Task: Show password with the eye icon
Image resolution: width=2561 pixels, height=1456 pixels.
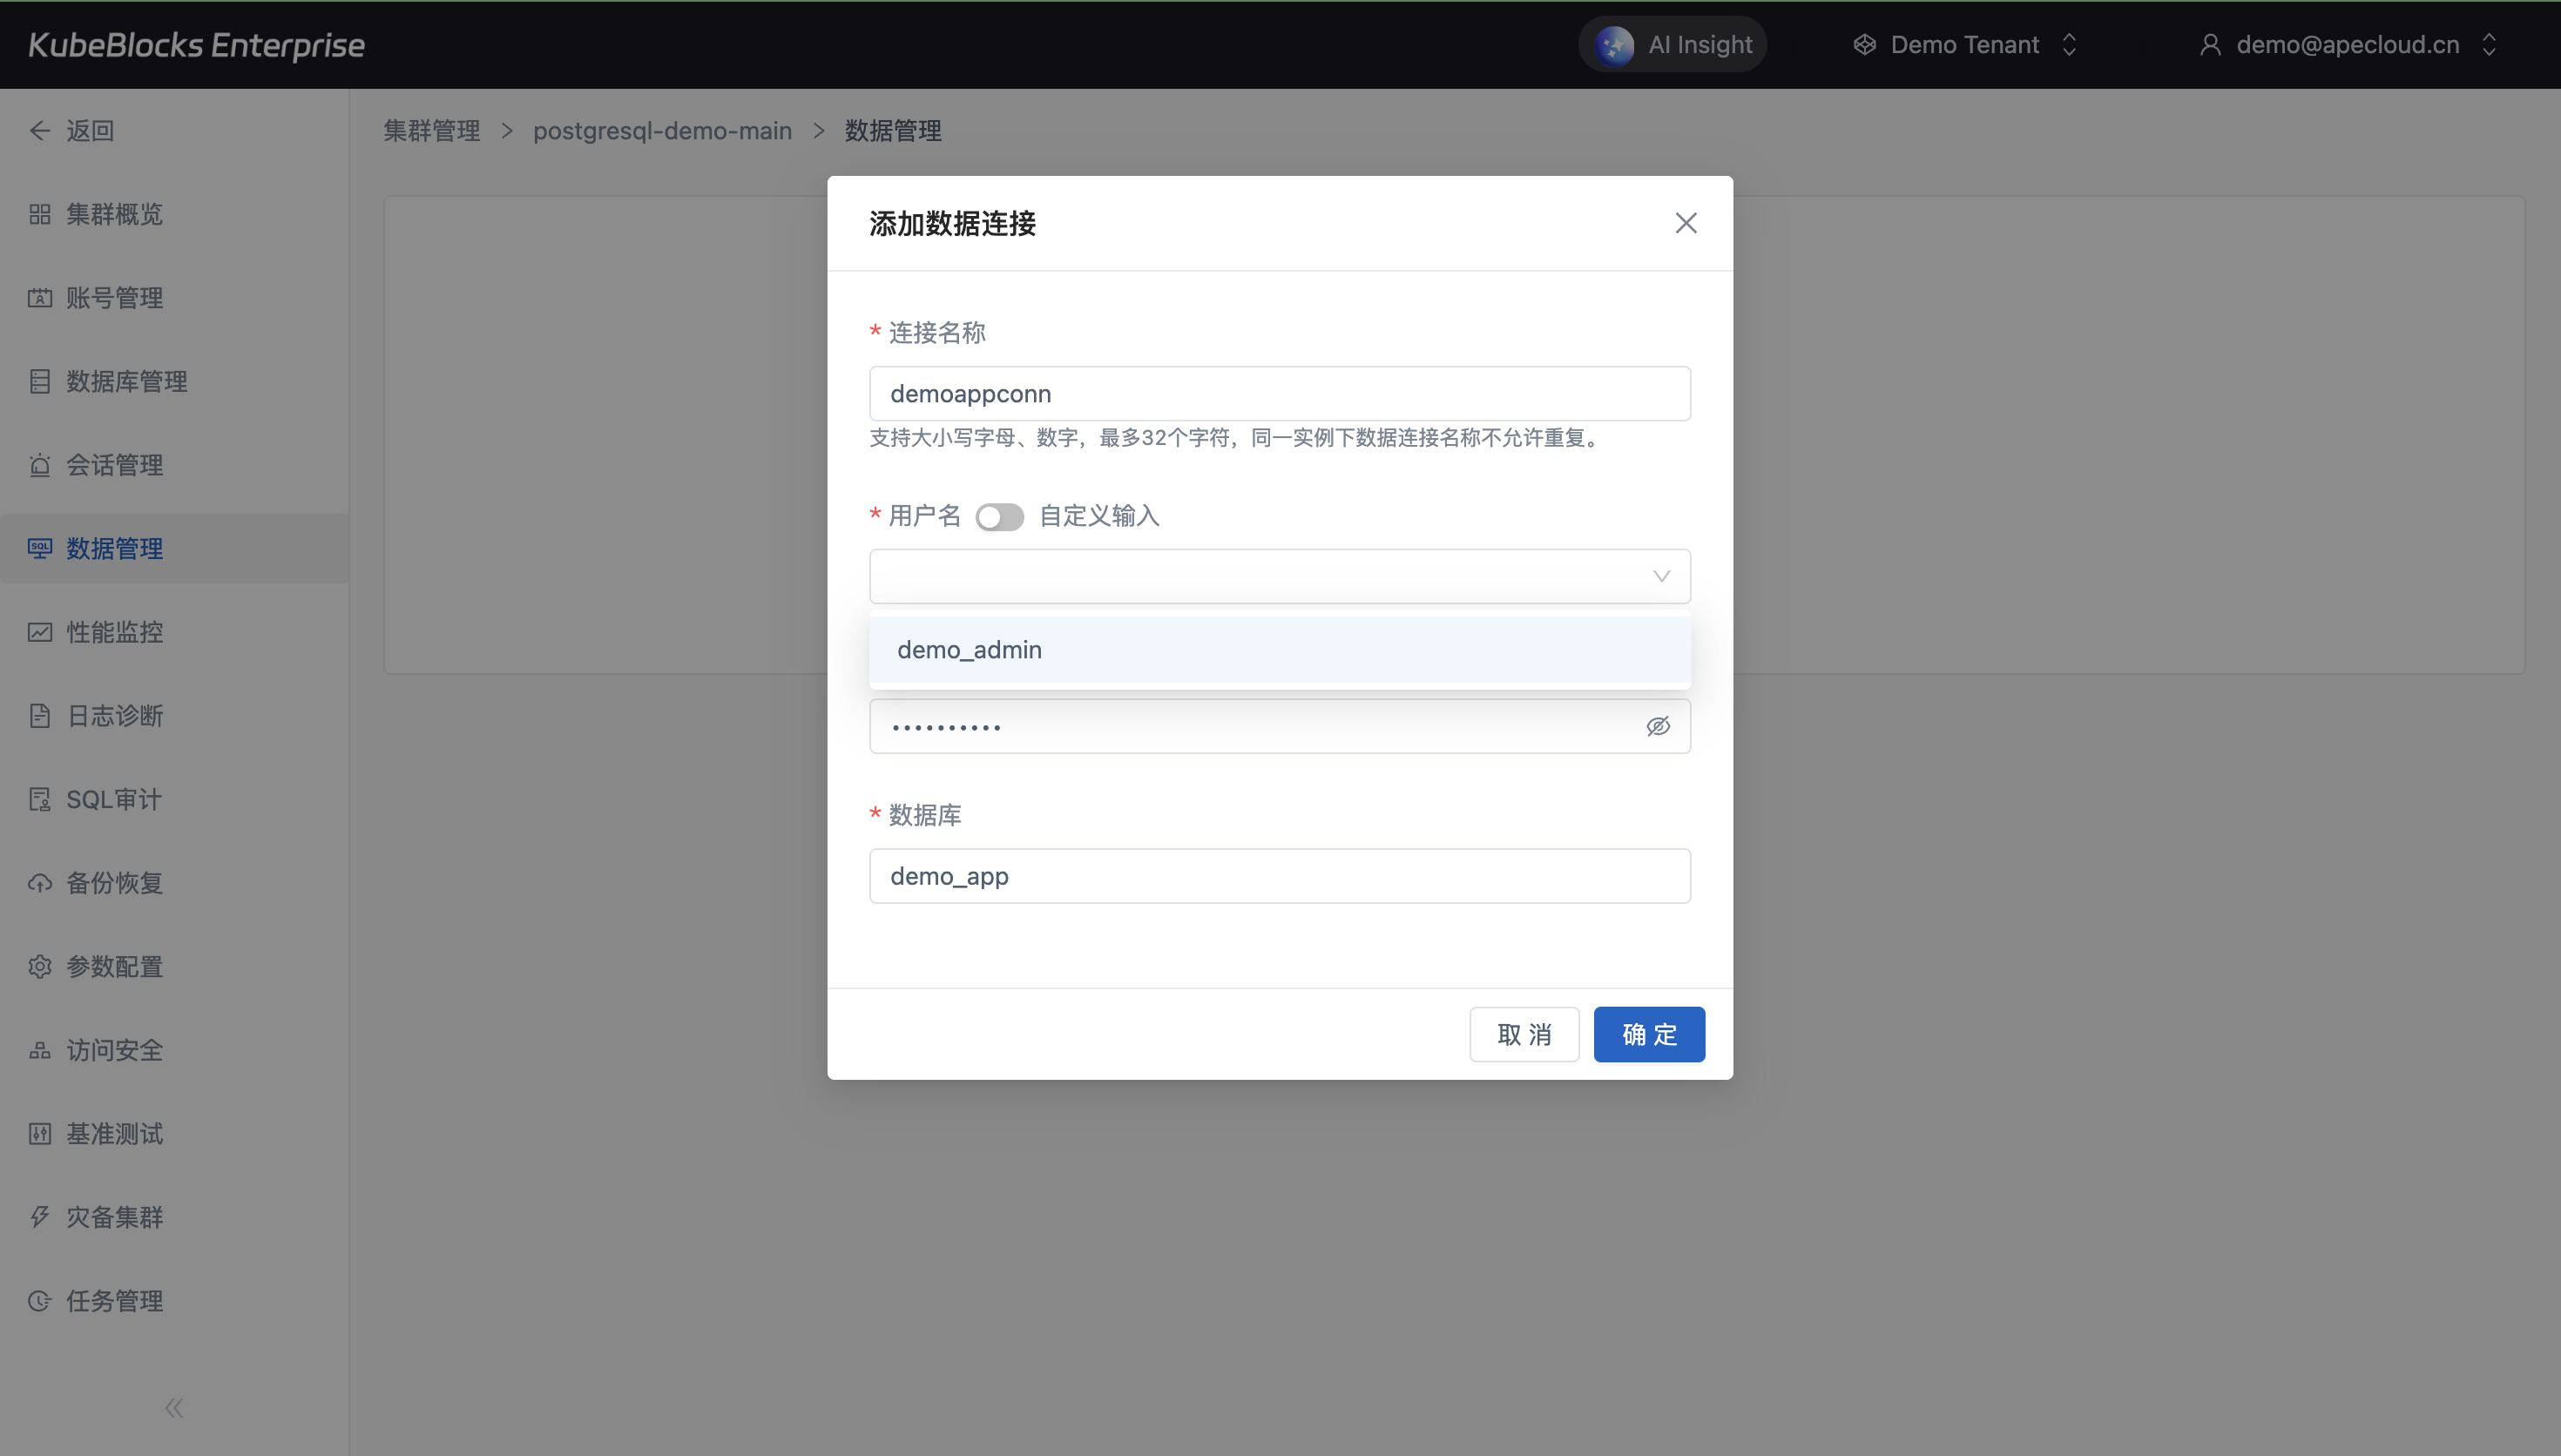Action: [1657, 726]
